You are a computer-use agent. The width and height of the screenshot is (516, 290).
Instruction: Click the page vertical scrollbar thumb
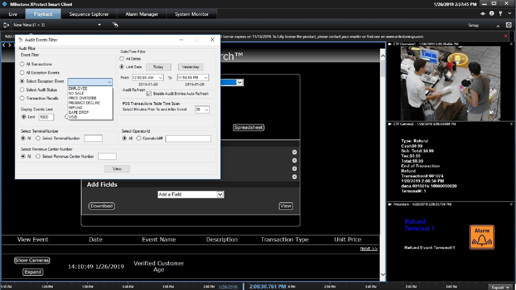tap(383, 68)
